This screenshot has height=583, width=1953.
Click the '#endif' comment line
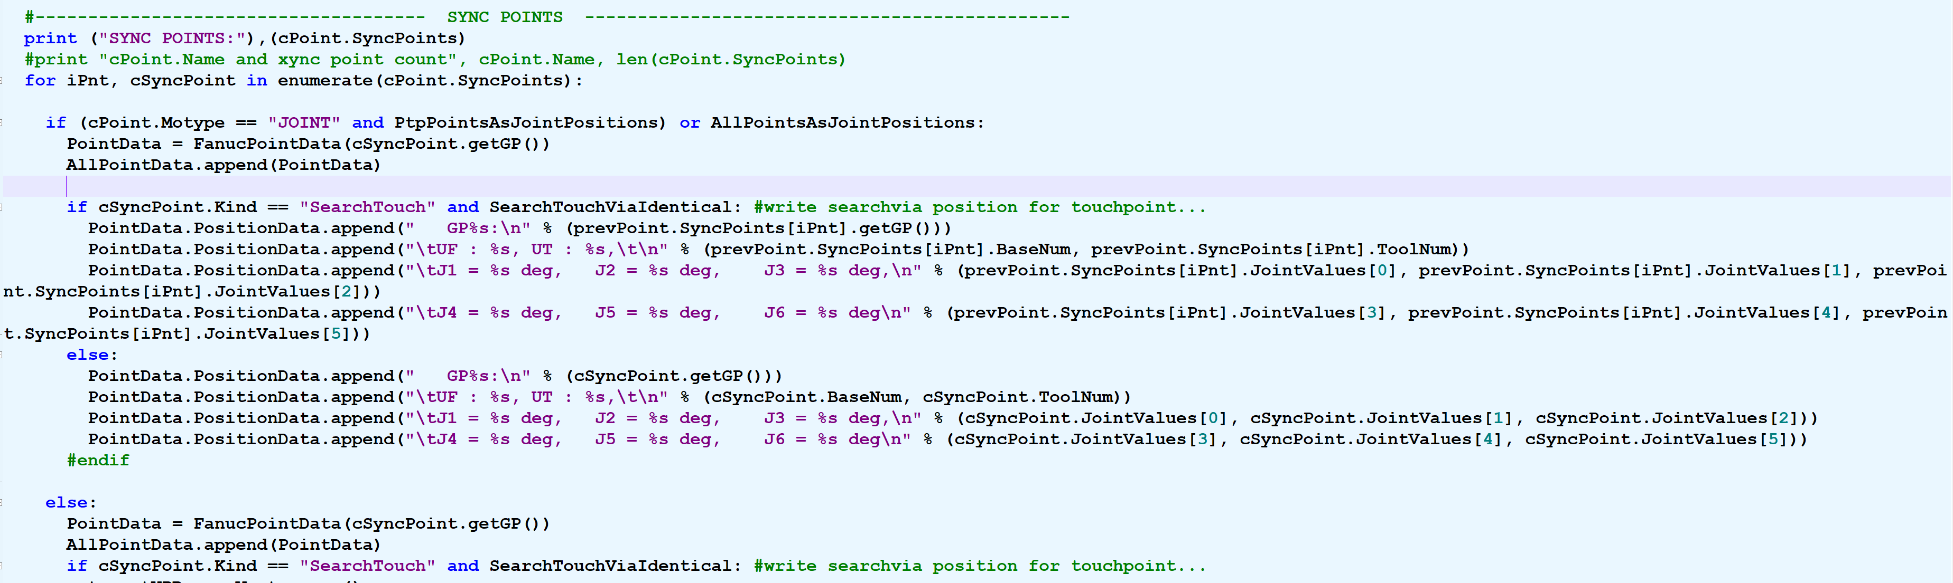click(98, 460)
